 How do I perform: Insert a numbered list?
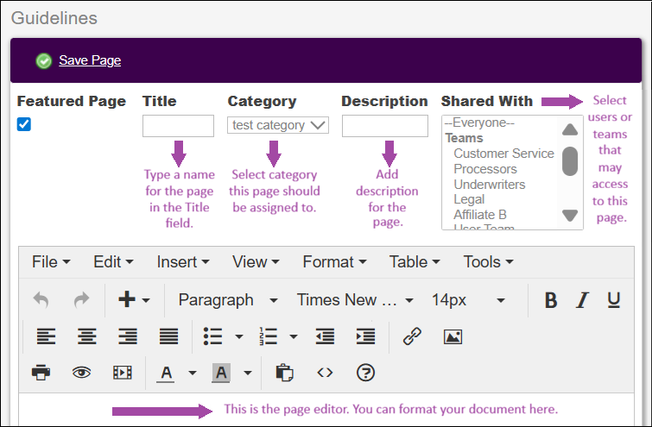[269, 336]
